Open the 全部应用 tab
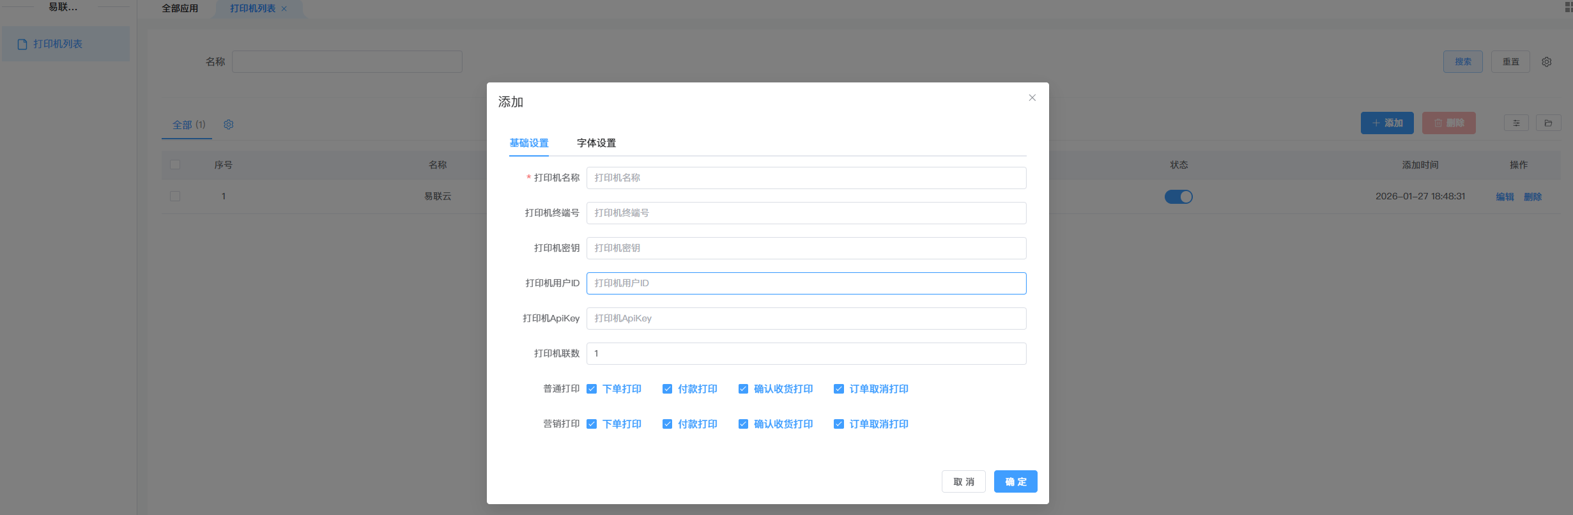1573x515 pixels. point(180,8)
